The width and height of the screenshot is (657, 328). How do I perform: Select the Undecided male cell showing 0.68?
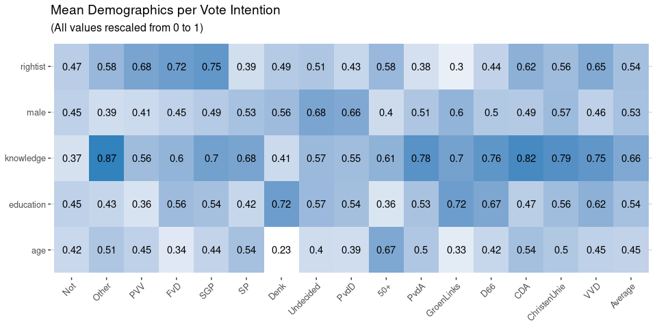(x=316, y=112)
